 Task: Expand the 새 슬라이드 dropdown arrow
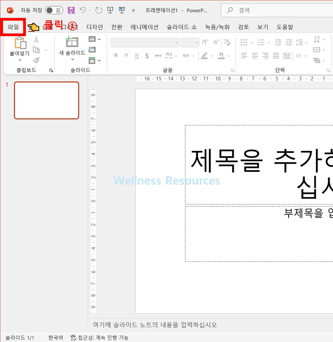point(72,59)
